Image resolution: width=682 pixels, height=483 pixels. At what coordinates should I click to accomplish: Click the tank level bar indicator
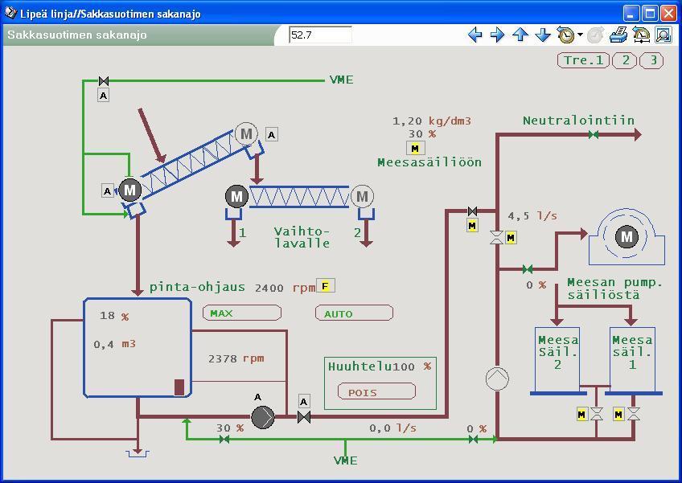point(179,387)
